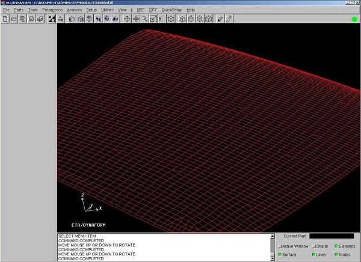Screen dimensions: 361x262
Task: Uncheck the Lines display option
Action: (x=314, y=255)
